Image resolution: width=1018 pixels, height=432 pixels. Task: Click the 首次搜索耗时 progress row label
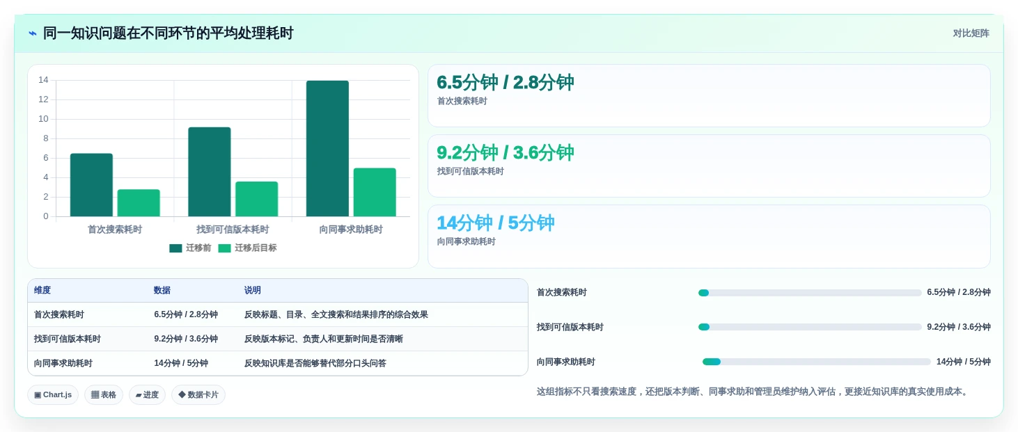tap(562, 292)
